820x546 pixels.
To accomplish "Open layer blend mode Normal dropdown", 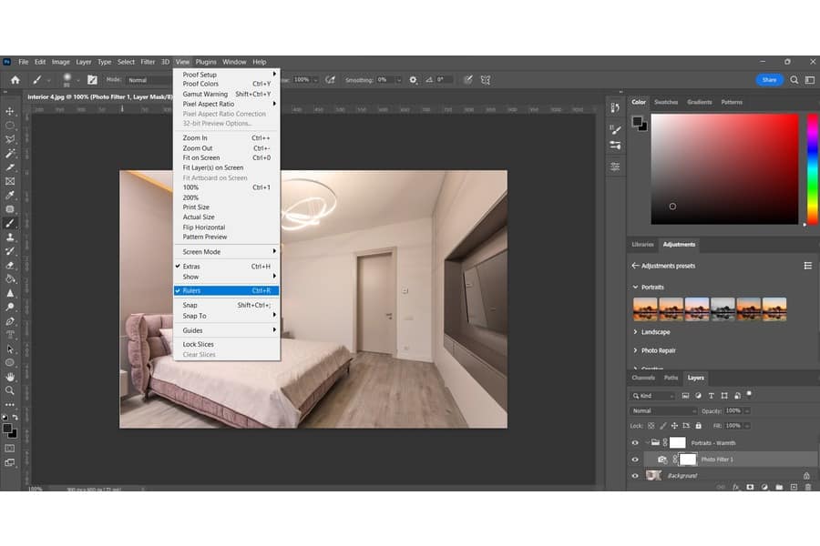I will [x=663, y=411].
